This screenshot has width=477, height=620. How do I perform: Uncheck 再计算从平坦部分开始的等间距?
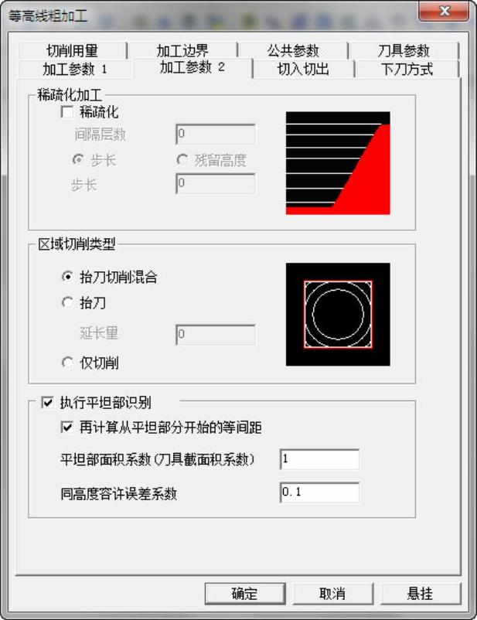(x=66, y=428)
